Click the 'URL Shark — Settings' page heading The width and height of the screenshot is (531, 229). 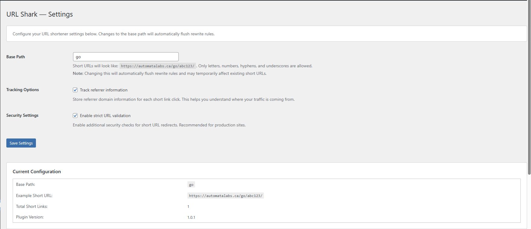click(x=40, y=14)
